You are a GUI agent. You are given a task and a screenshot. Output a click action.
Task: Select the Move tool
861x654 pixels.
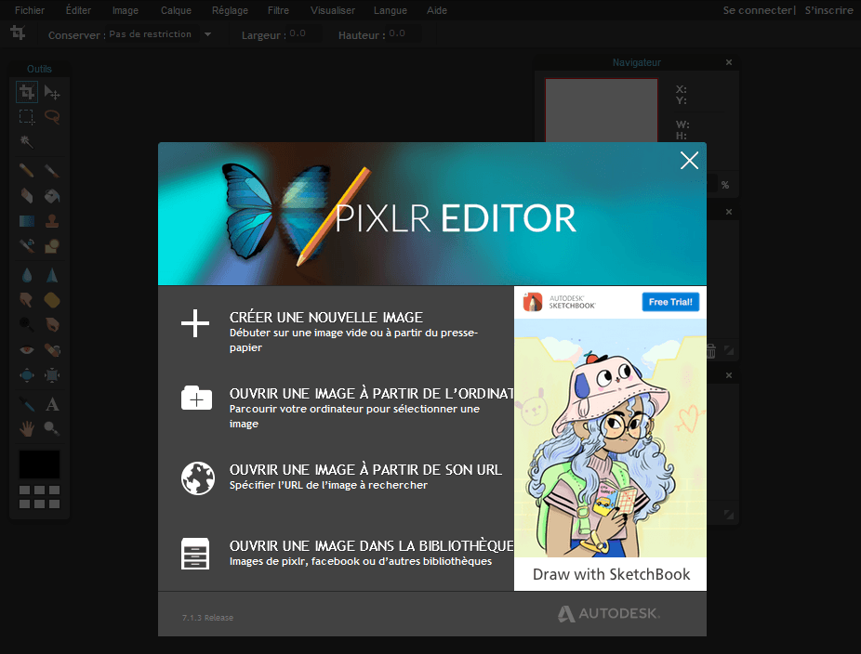(52, 92)
